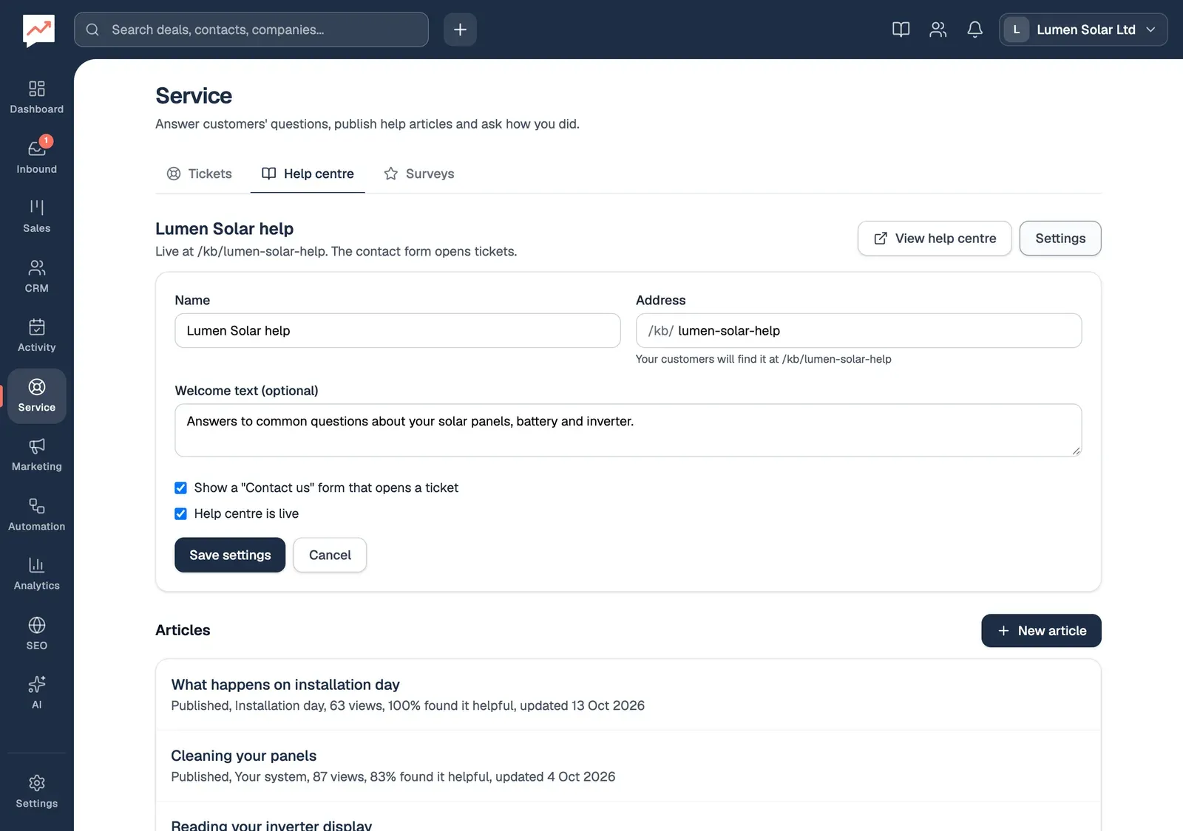Open the "Cleaning your panels" article
Screen dimensions: 1183x831
tap(628, 766)
